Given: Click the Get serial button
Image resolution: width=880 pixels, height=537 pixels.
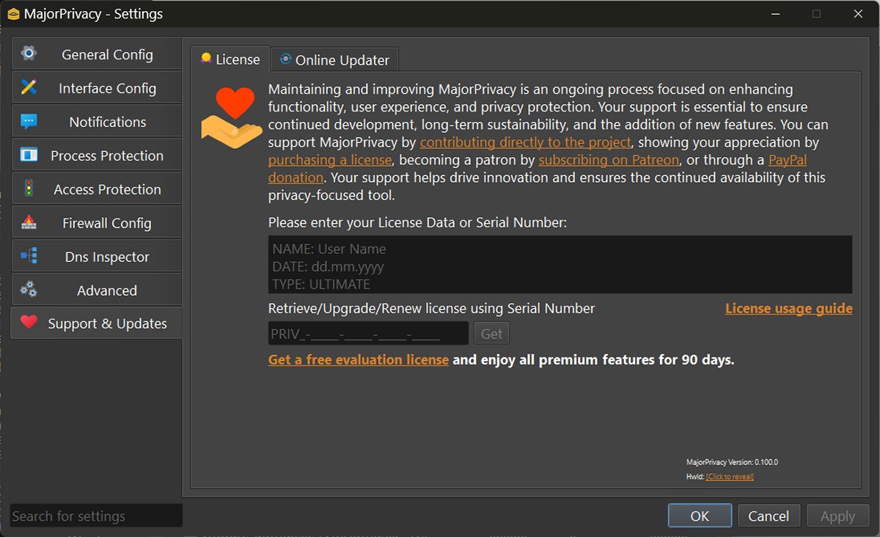Looking at the screenshot, I should (x=491, y=334).
